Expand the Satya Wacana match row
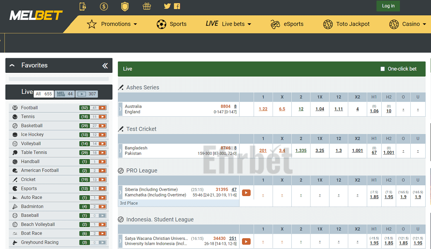431x249 pixels. pos(120,241)
